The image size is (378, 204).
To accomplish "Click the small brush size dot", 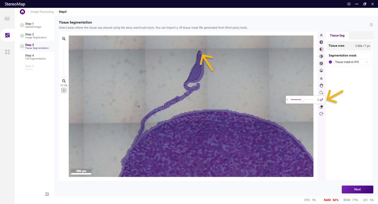I will point(287,100).
